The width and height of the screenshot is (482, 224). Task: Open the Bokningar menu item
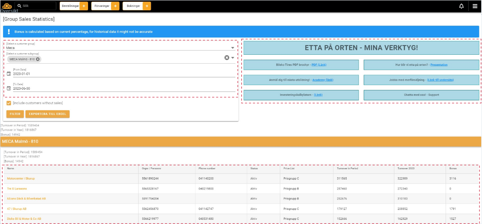coord(133,6)
